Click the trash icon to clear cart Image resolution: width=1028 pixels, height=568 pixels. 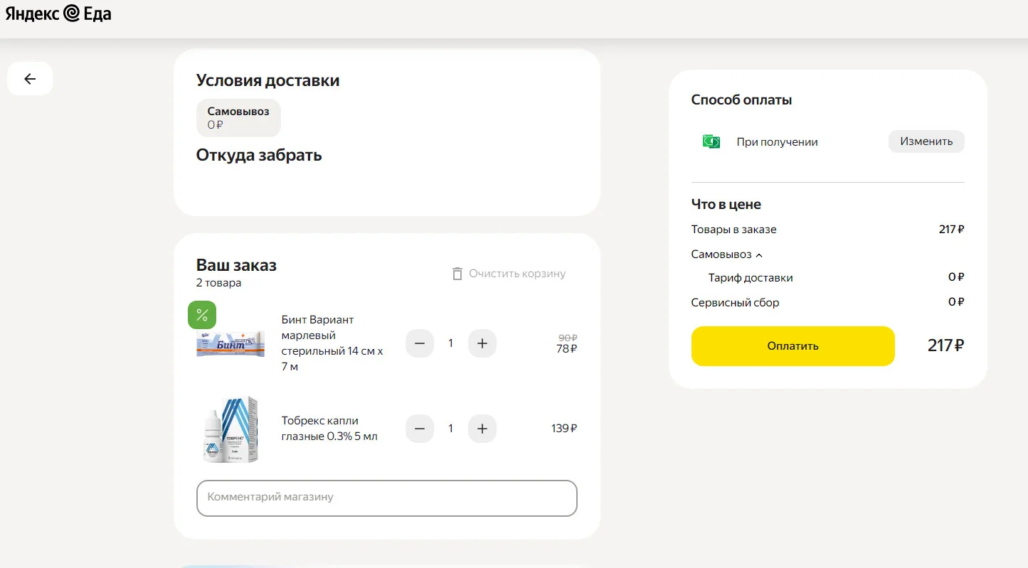click(457, 274)
